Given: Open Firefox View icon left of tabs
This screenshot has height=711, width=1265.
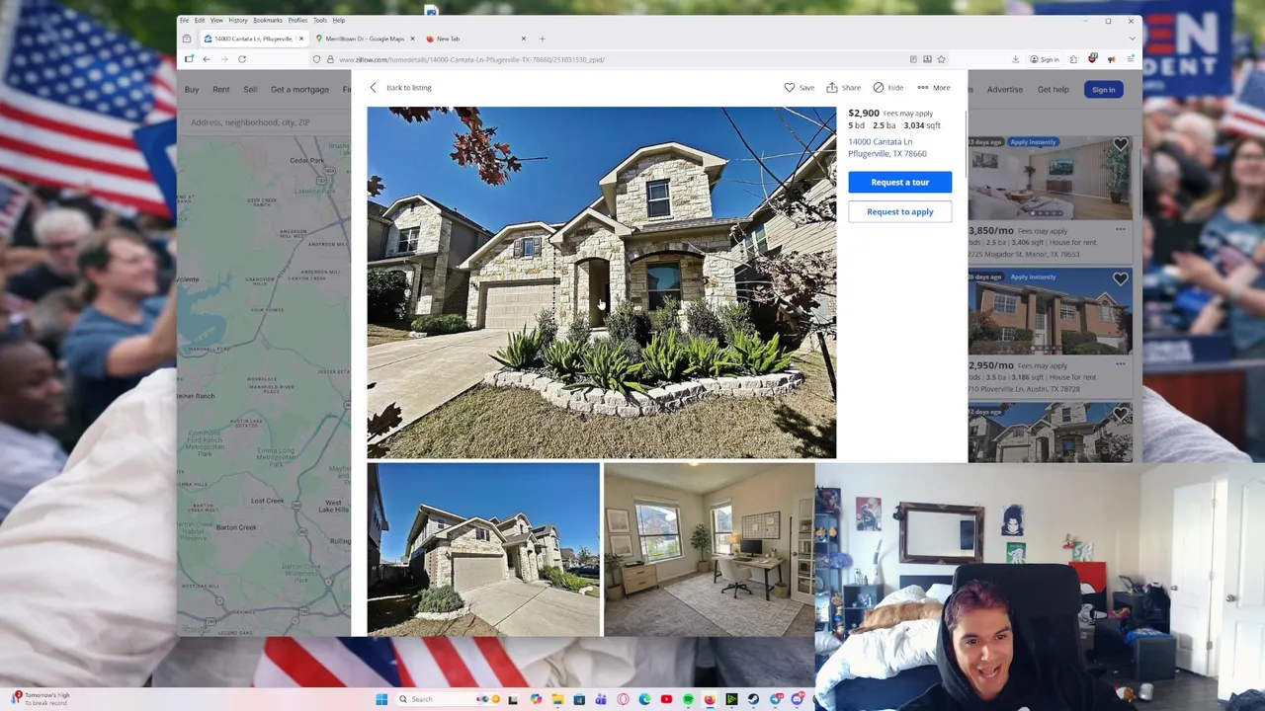Looking at the screenshot, I should pos(187,39).
